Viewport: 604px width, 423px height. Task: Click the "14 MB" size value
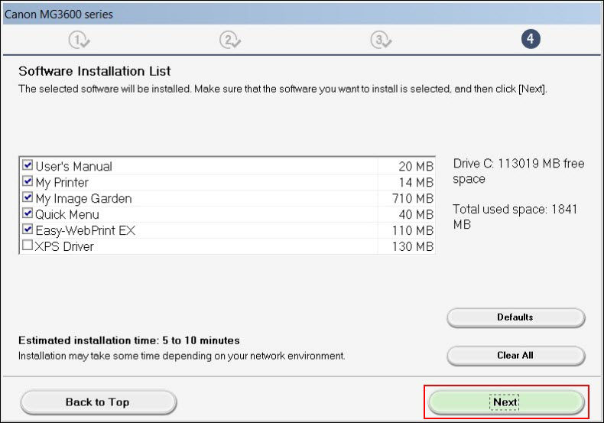[x=416, y=183]
